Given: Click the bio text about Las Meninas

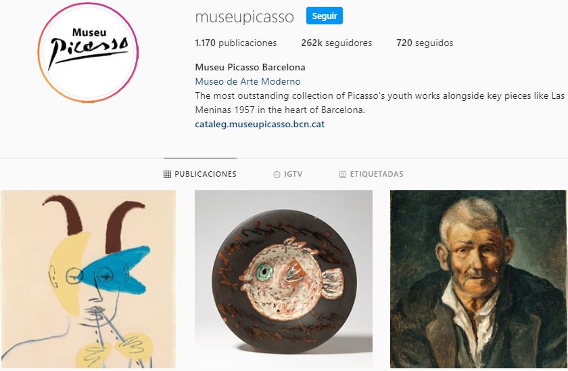Looking at the screenshot, I should [379, 103].
